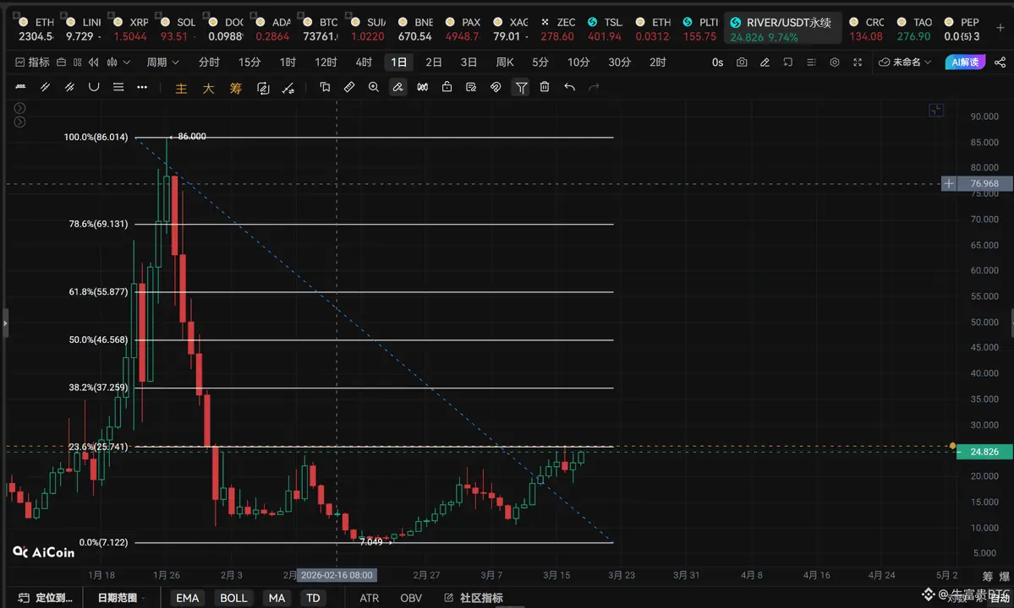Screen dimensions: 1014x608
Task: Click the 61.8%(55.877) Fibonacci level label
Action: click(98, 291)
